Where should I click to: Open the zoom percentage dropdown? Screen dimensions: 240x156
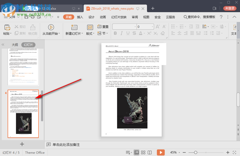(179, 152)
